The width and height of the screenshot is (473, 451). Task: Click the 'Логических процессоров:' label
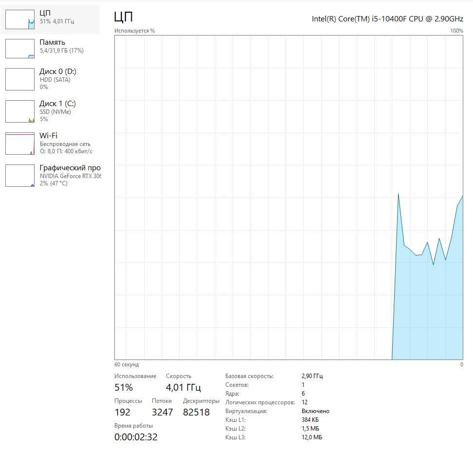pyautogui.click(x=260, y=402)
